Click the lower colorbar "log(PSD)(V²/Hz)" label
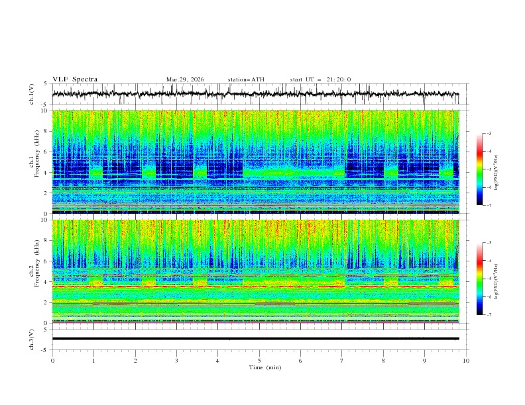The width and height of the screenshot is (525, 405). (x=496, y=281)
